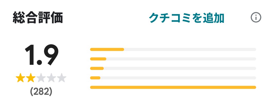Click the third star, first gray one
Screen dimensions: 278x104
coord(41,78)
